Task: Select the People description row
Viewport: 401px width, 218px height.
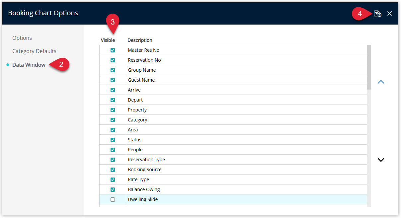Action: pos(246,150)
